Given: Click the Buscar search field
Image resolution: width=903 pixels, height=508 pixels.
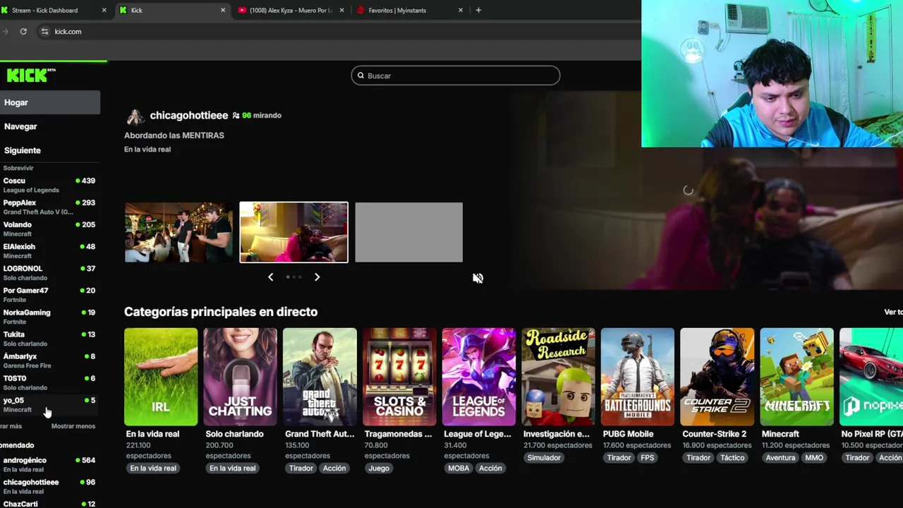Looking at the screenshot, I should pos(456,75).
